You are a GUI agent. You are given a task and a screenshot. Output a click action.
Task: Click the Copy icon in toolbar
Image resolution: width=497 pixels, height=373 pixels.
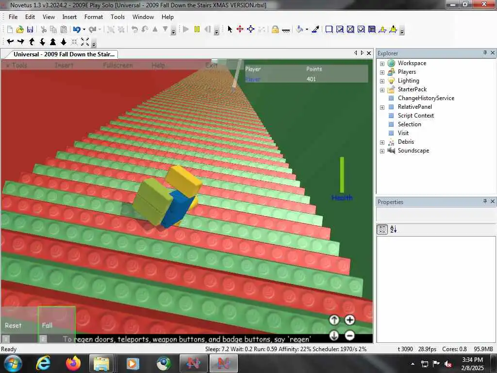coord(53,30)
